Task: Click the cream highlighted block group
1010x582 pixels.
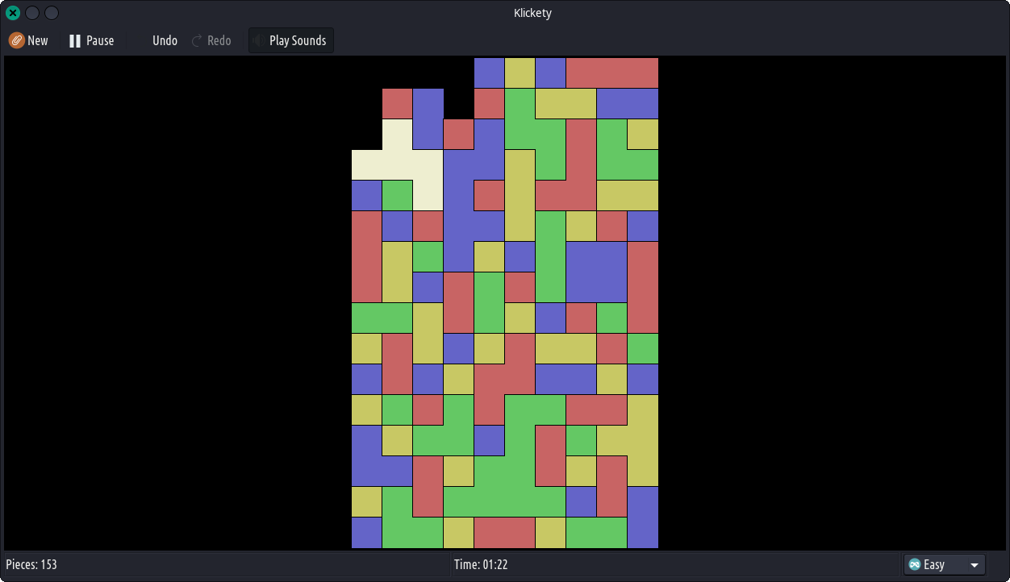Action: click(397, 164)
